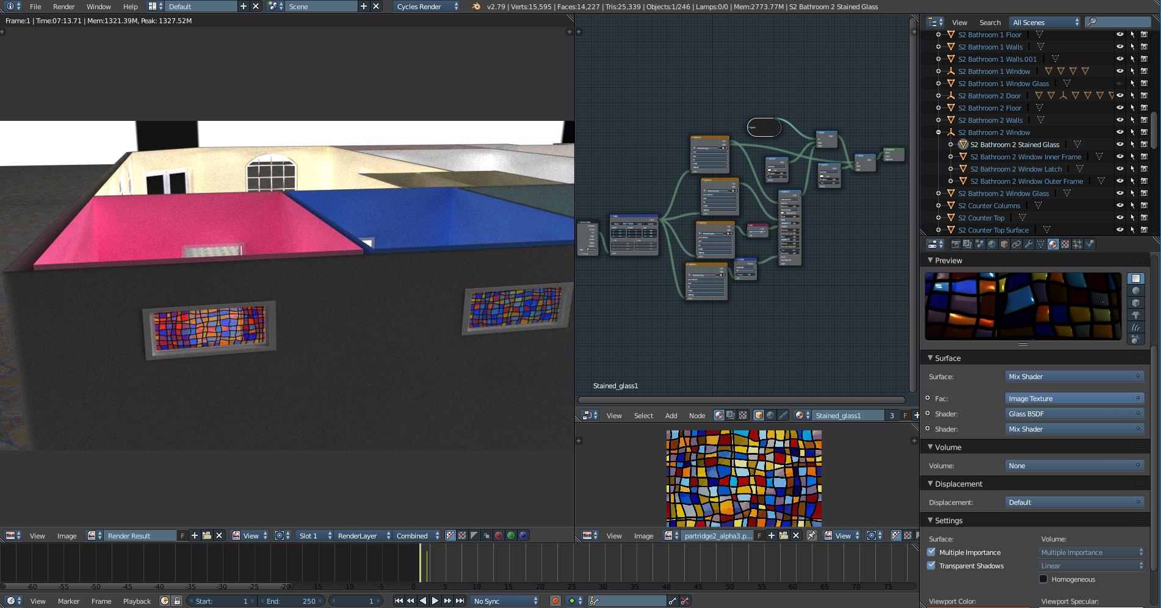Open the Render properties camera tab
The width and height of the screenshot is (1161, 608).
tap(957, 244)
